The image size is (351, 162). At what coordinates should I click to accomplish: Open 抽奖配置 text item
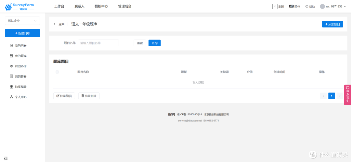tap(21, 87)
